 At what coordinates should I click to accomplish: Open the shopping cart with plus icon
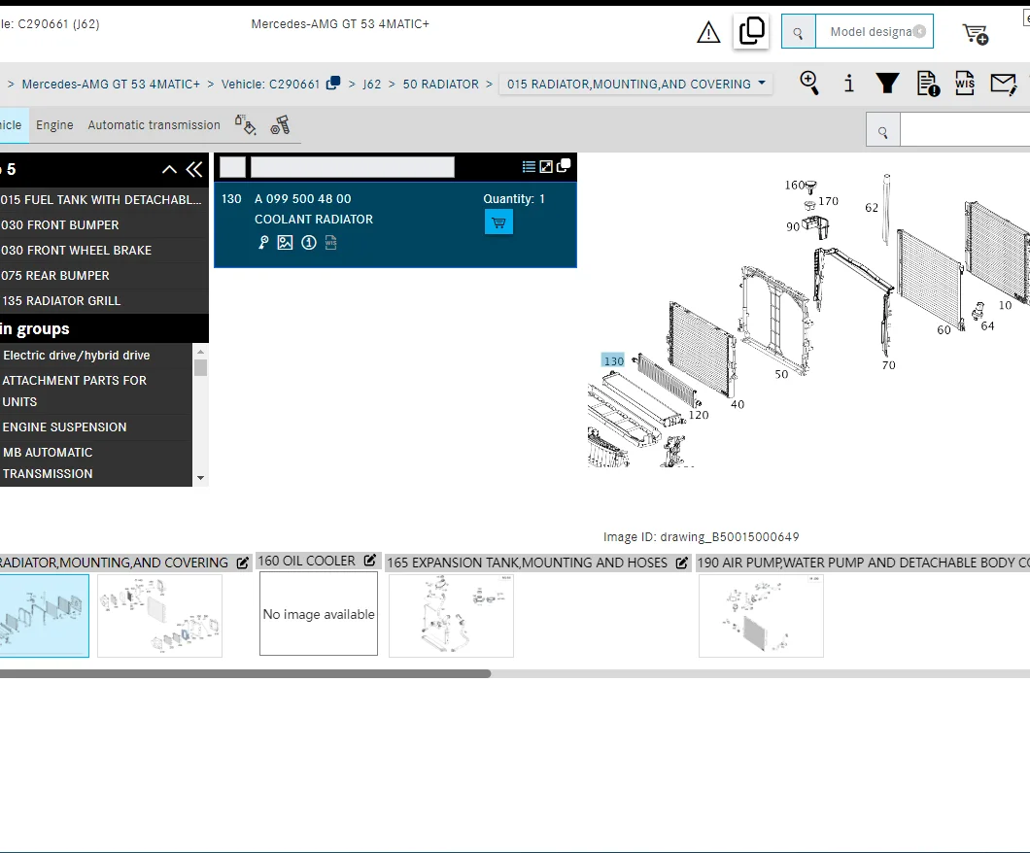pyautogui.click(x=976, y=33)
